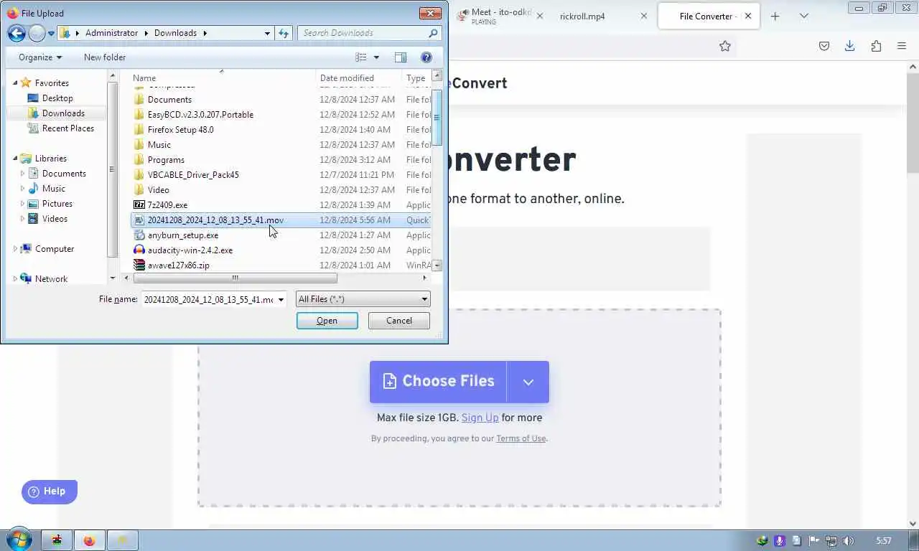Create a New folder
The image size is (919, 551).
click(105, 57)
